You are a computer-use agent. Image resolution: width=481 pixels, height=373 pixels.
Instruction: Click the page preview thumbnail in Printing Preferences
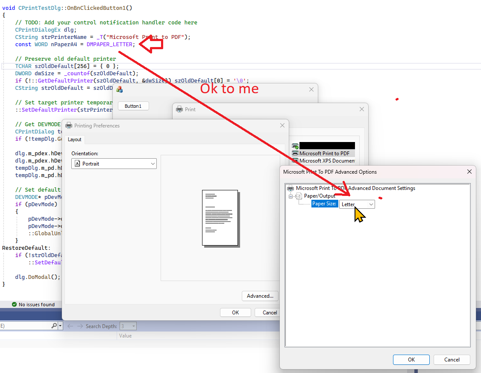pyautogui.click(x=220, y=218)
